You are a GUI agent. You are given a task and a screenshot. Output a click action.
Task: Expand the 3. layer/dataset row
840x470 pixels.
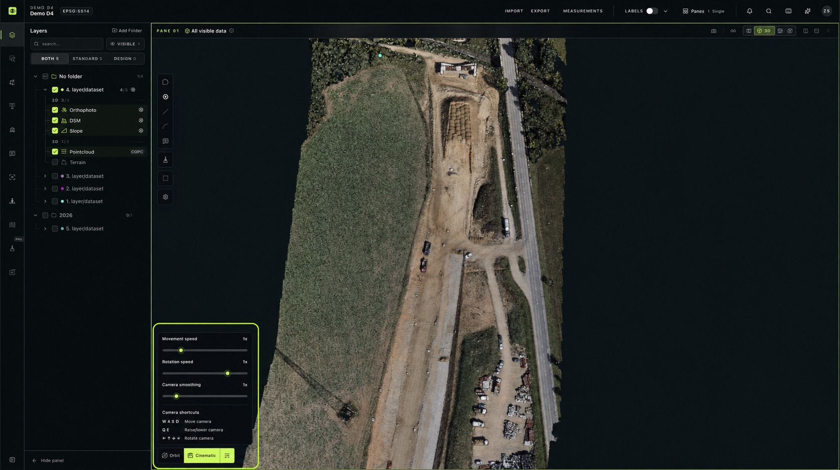pyautogui.click(x=45, y=176)
